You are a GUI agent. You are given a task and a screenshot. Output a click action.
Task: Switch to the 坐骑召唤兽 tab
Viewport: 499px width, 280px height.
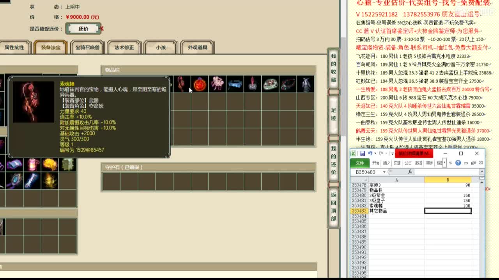click(x=87, y=47)
